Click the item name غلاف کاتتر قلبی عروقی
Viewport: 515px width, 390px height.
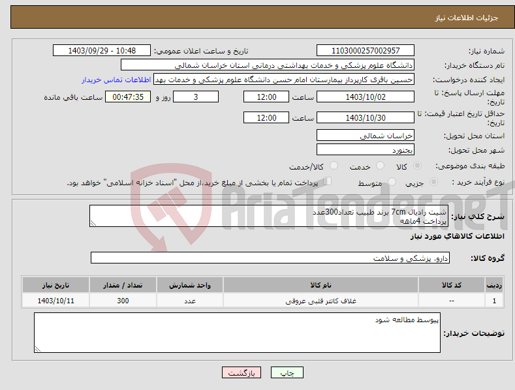coord(320,301)
